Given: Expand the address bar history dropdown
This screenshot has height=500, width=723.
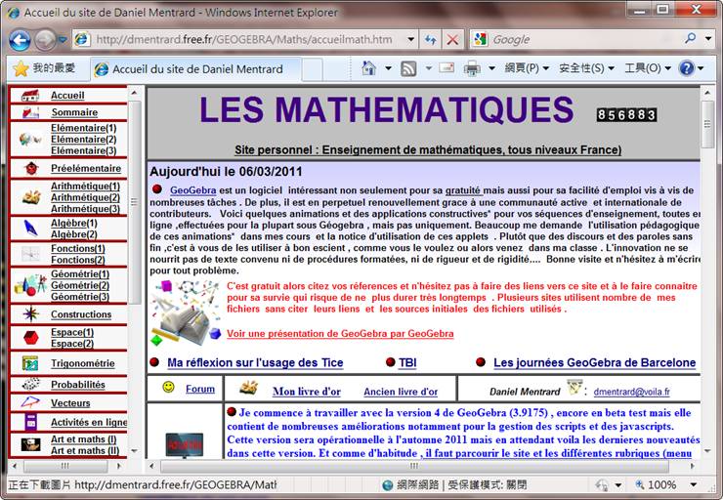Looking at the screenshot, I should pyautogui.click(x=410, y=40).
